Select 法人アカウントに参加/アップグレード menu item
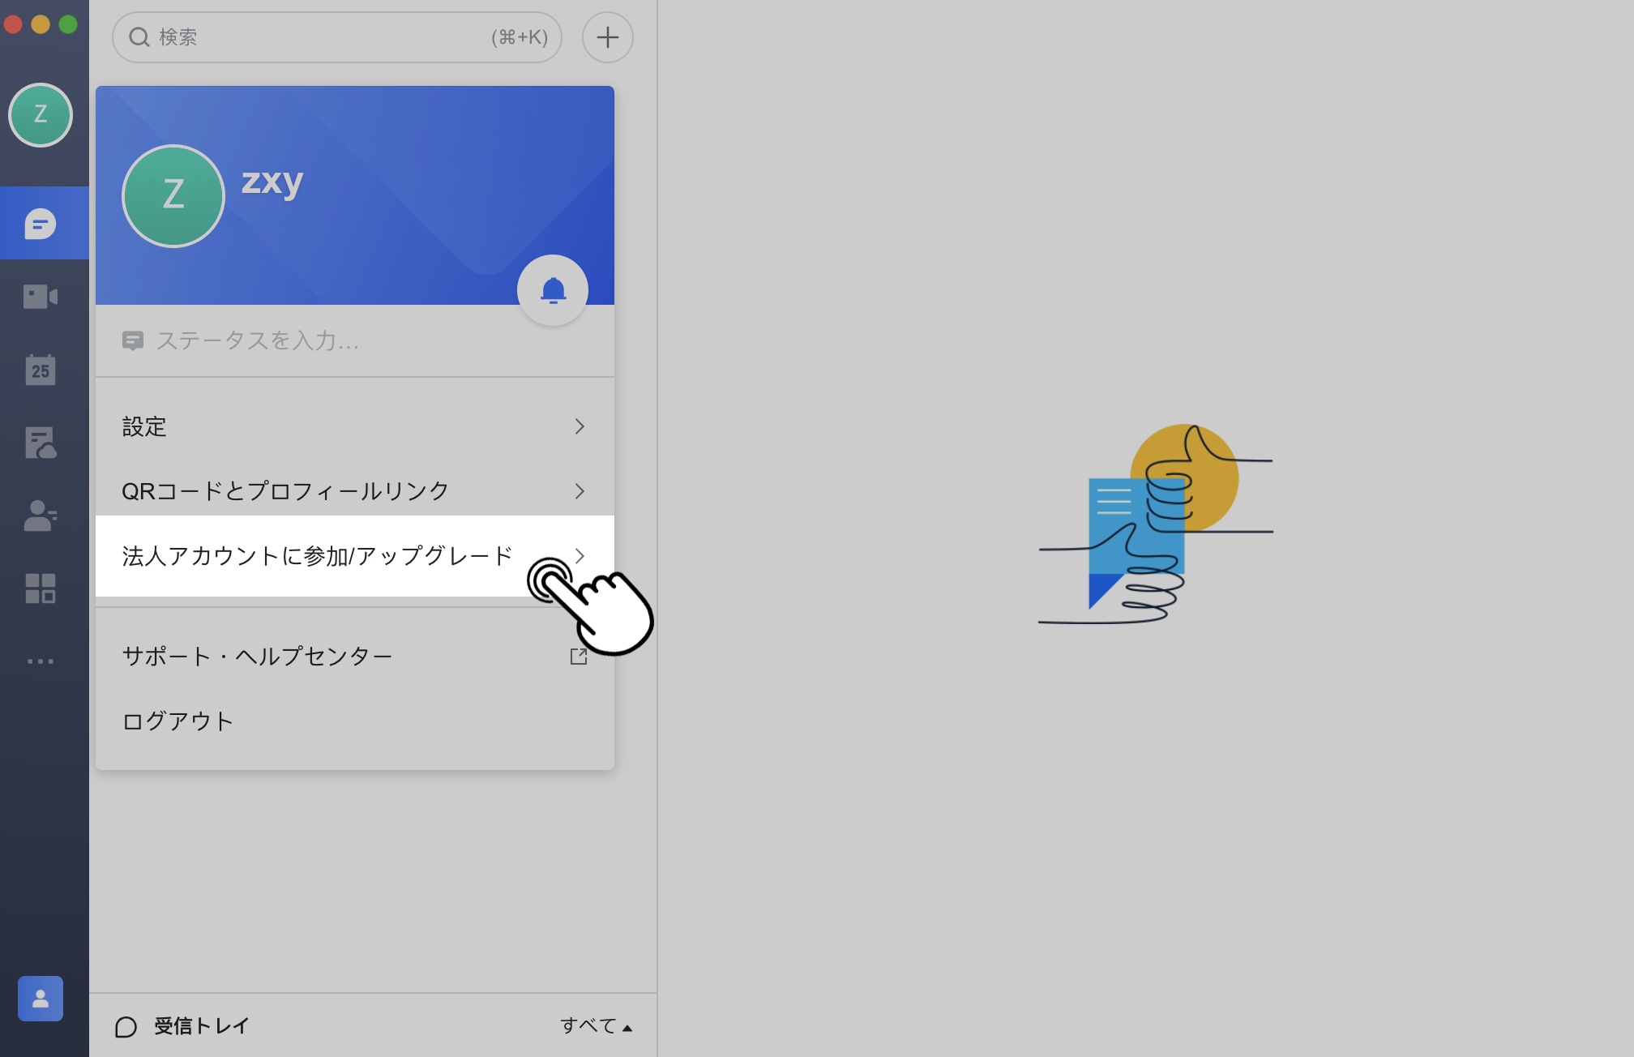1634x1057 pixels. coord(355,556)
